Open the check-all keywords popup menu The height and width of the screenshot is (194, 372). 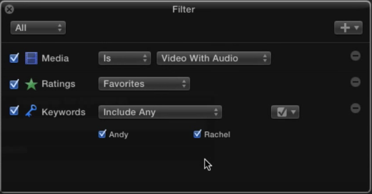point(285,112)
